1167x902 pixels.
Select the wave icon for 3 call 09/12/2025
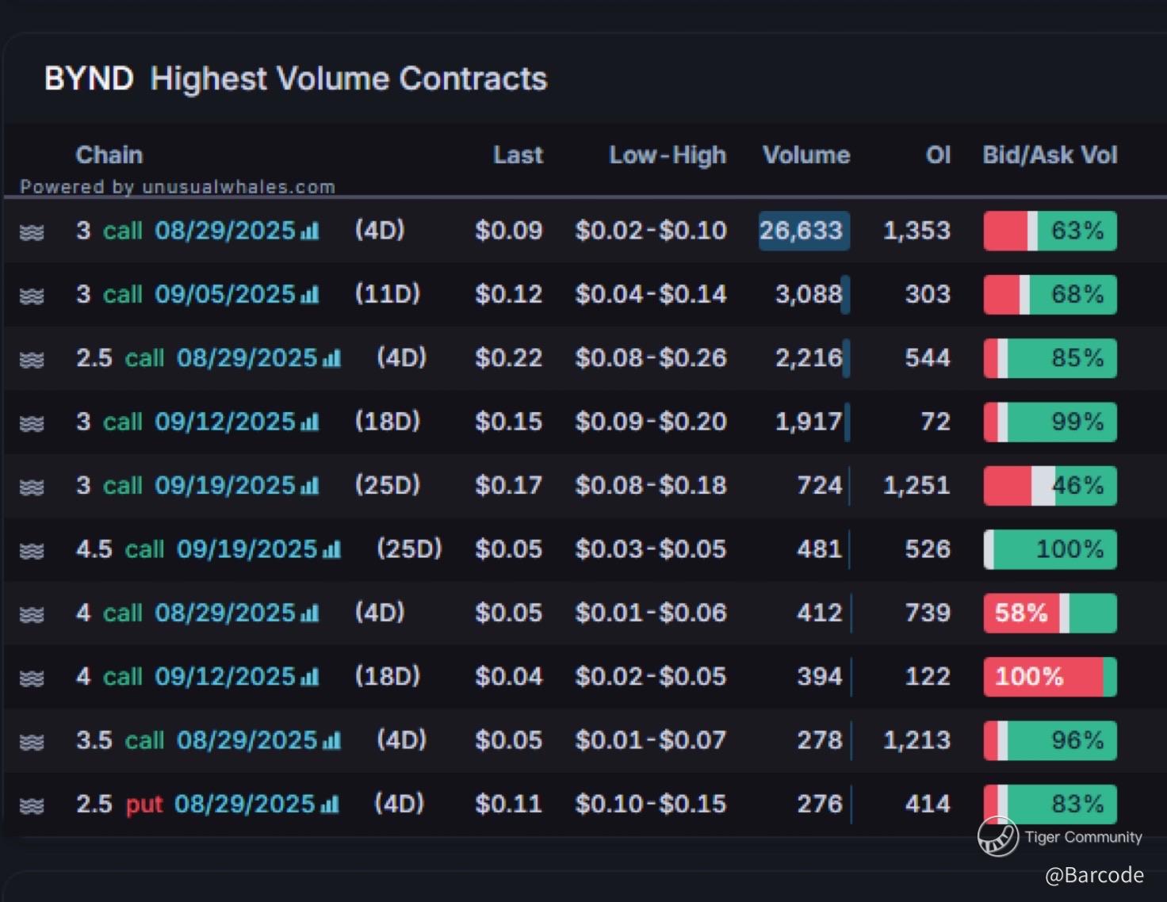click(x=31, y=423)
